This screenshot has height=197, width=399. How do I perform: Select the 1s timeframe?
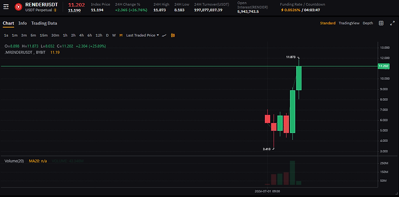coord(6,35)
